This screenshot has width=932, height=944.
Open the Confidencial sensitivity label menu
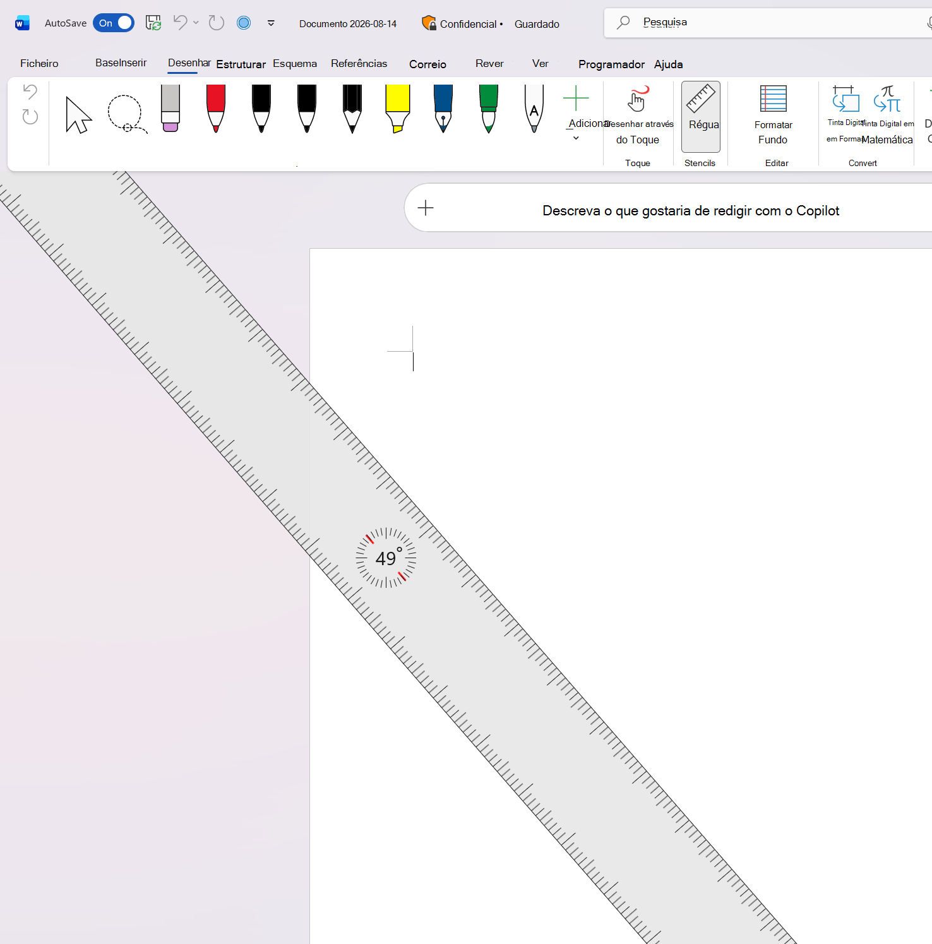[x=462, y=24]
